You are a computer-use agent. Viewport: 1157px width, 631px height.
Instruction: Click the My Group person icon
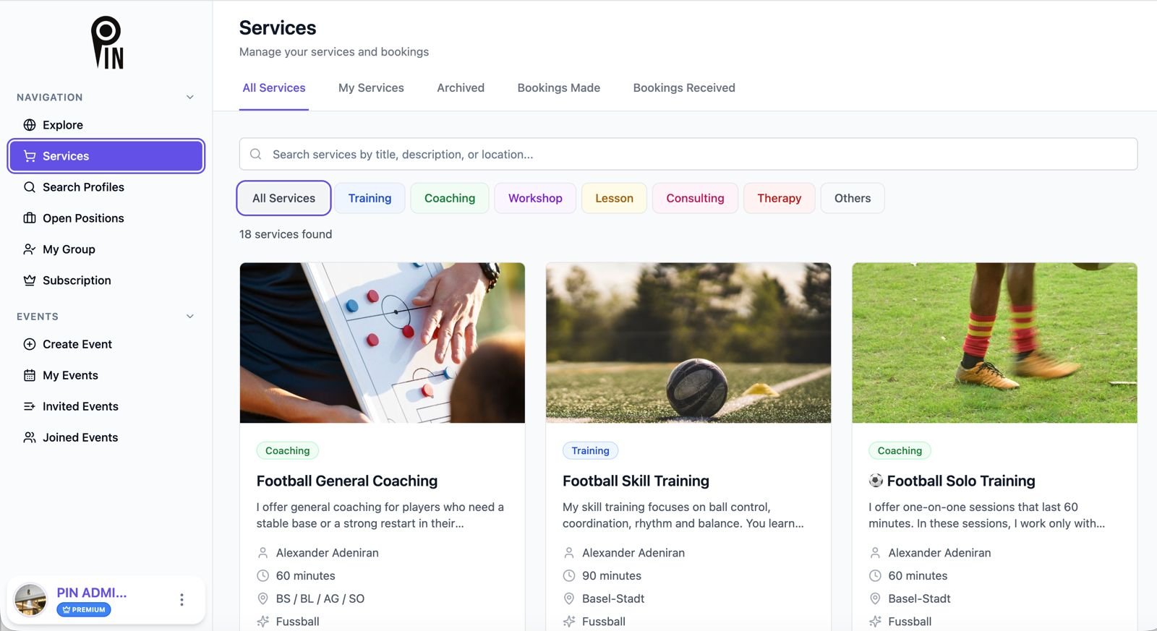tap(30, 249)
